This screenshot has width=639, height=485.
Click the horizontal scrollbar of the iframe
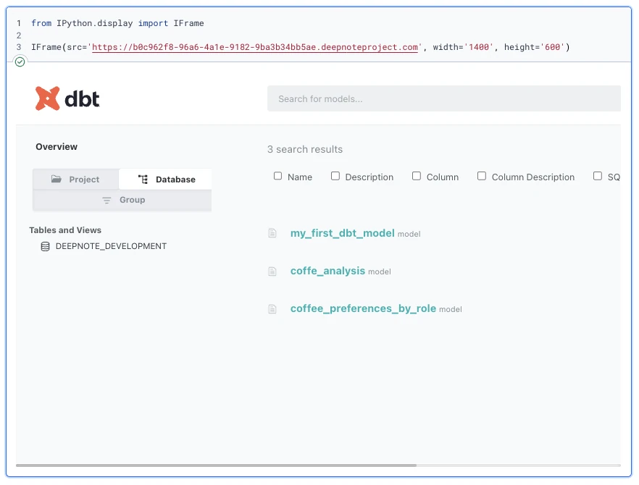pos(216,465)
